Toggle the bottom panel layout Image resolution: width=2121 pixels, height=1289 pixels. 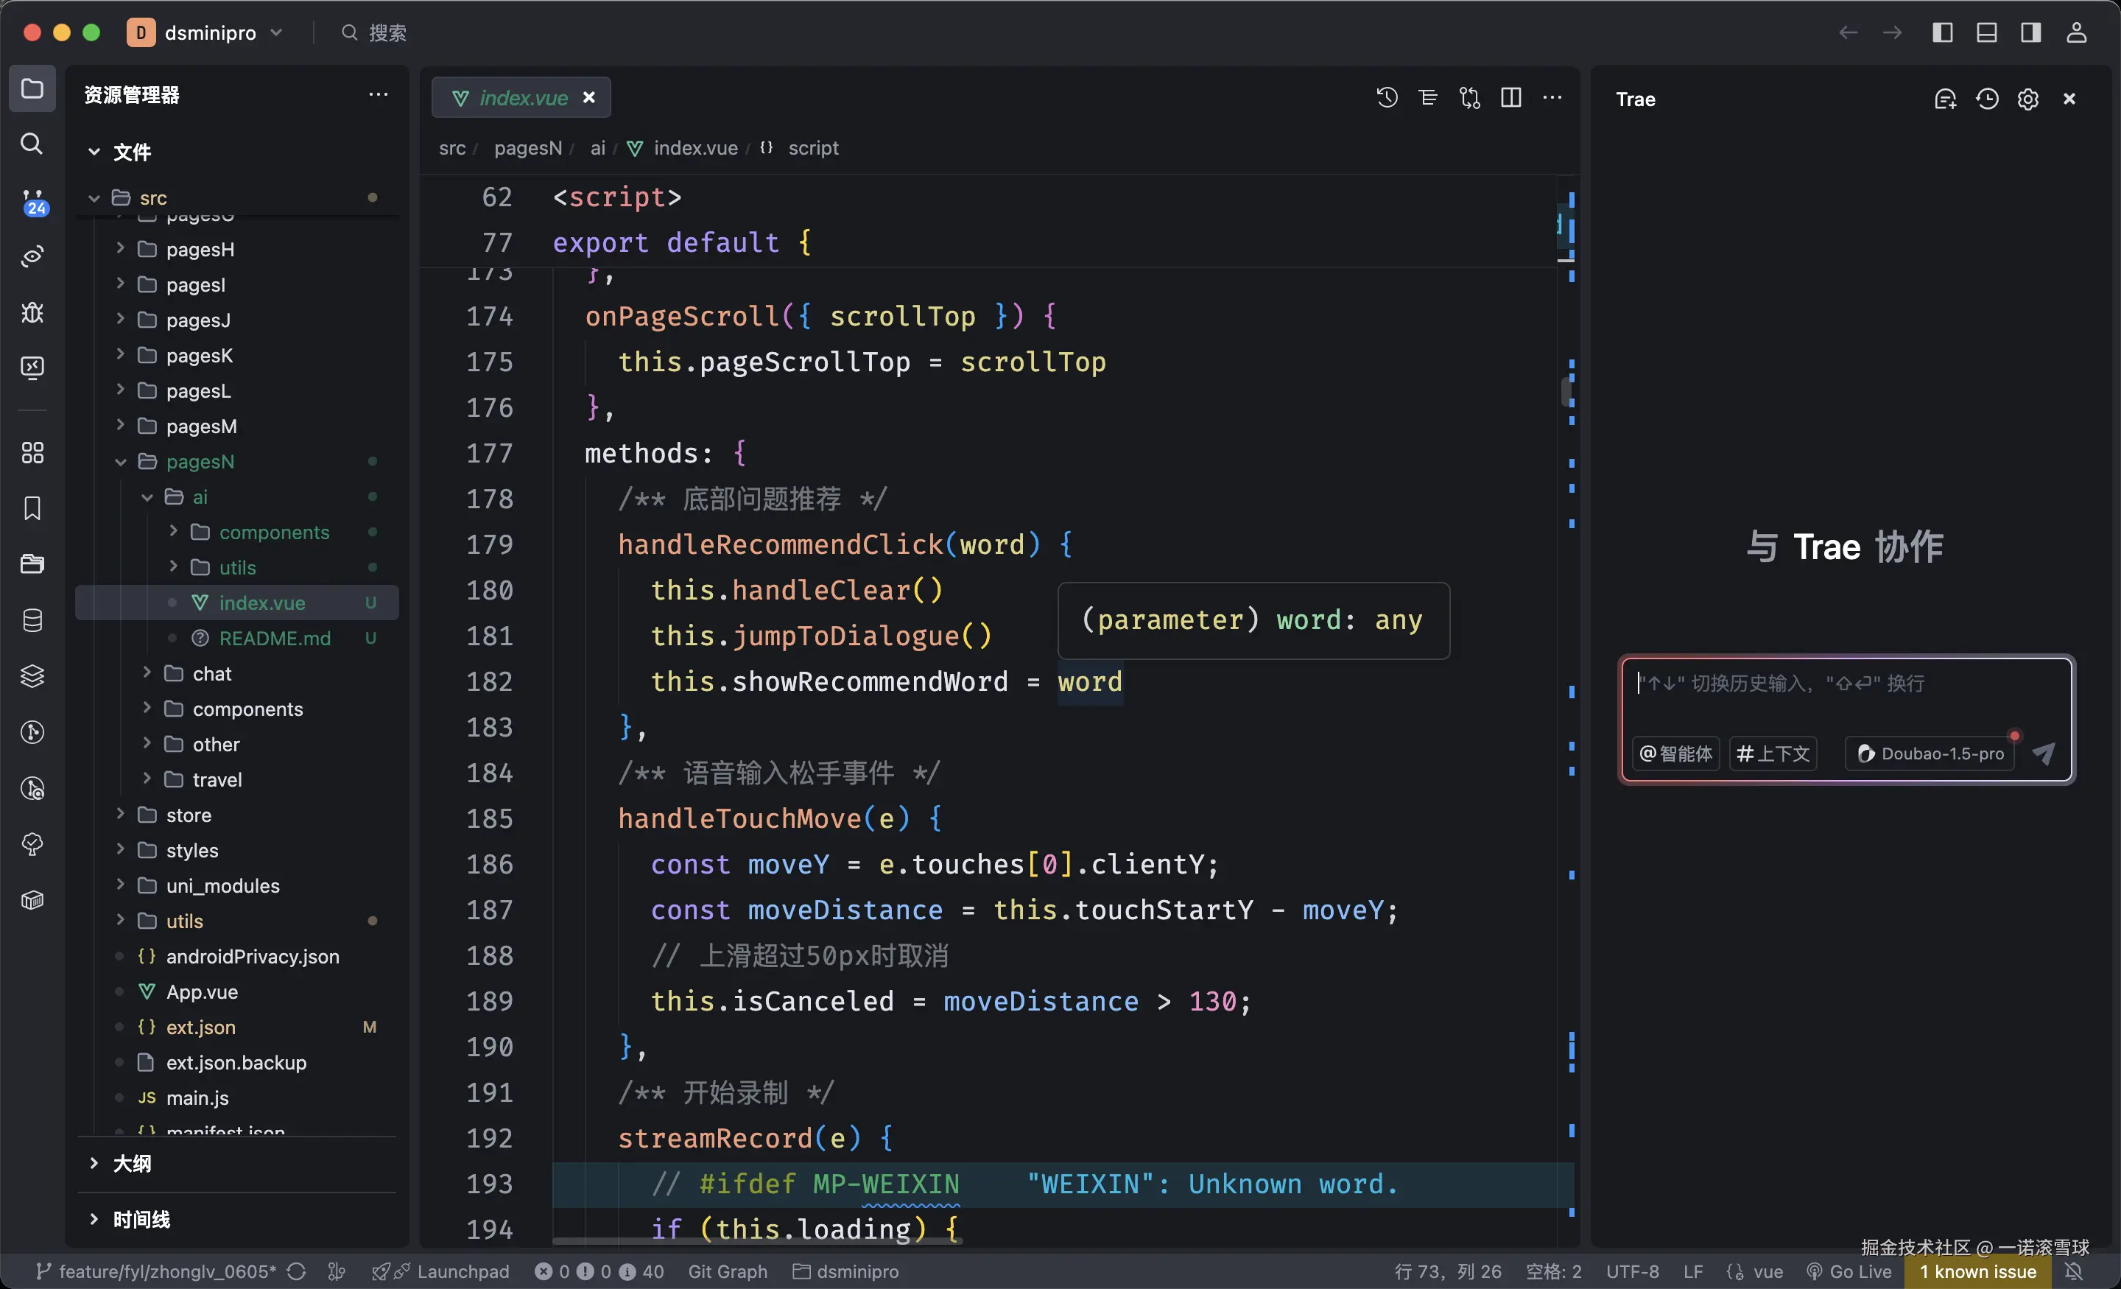[x=1987, y=32]
